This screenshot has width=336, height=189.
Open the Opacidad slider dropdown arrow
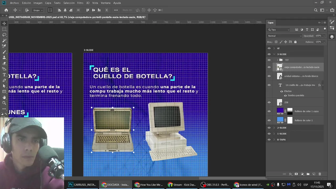(x=324, y=36)
